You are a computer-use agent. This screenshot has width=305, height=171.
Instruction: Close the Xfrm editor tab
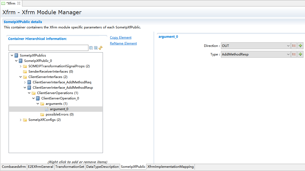click(19, 3)
